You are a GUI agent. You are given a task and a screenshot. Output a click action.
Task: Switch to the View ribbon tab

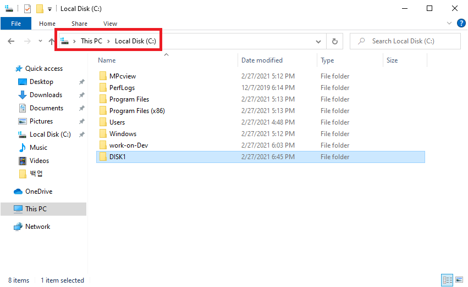[110, 24]
